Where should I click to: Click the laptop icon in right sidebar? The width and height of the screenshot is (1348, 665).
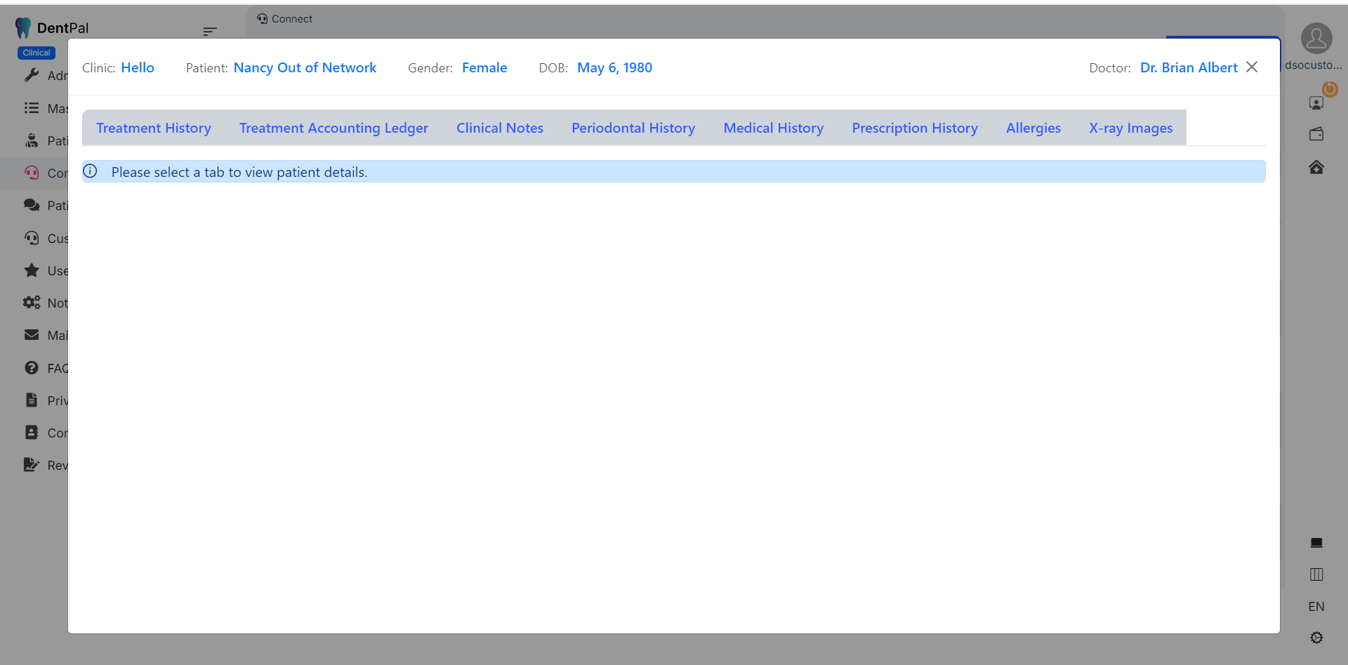point(1316,543)
